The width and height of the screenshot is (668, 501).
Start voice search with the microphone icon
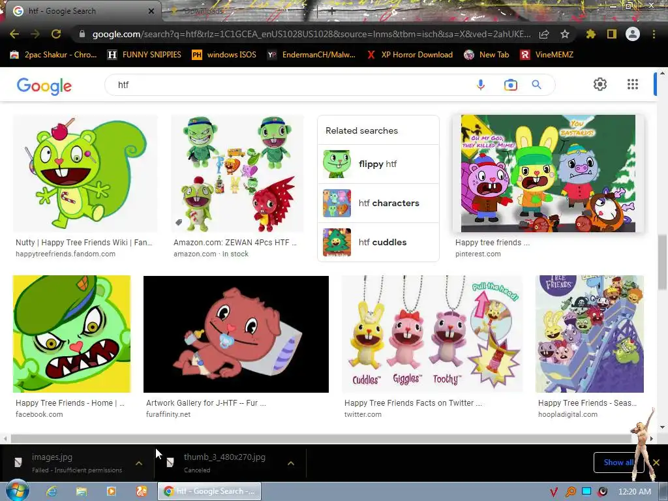pos(481,85)
